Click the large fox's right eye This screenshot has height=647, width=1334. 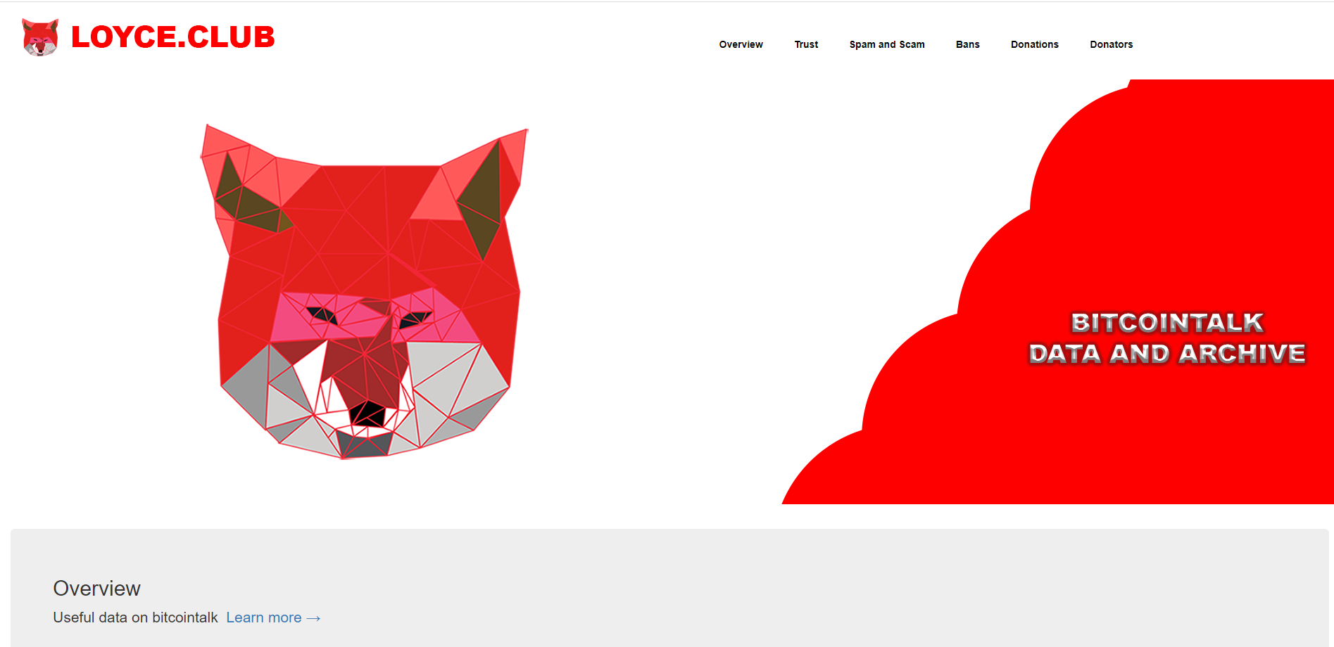(x=414, y=319)
